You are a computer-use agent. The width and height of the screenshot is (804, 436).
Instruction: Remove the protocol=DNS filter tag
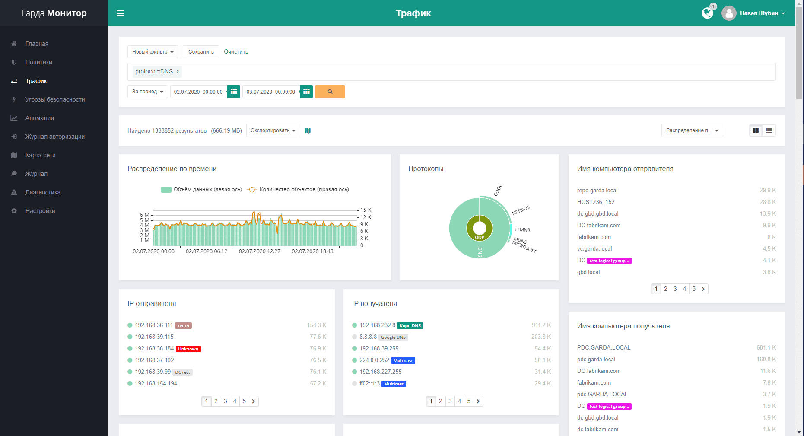tap(178, 72)
